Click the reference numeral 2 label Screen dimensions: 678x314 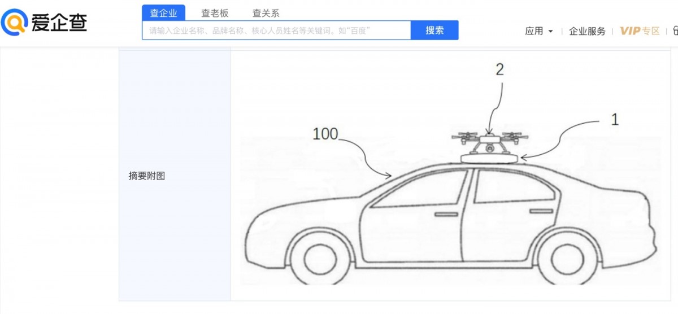point(499,69)
